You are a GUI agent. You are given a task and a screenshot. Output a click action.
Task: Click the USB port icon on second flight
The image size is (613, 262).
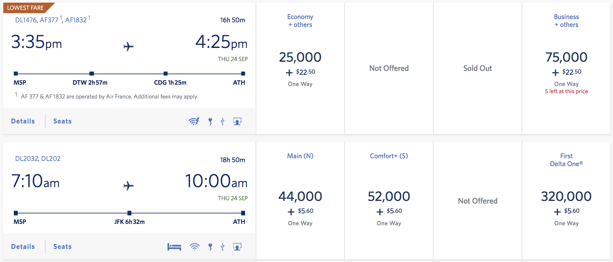[x=222, y=247]
